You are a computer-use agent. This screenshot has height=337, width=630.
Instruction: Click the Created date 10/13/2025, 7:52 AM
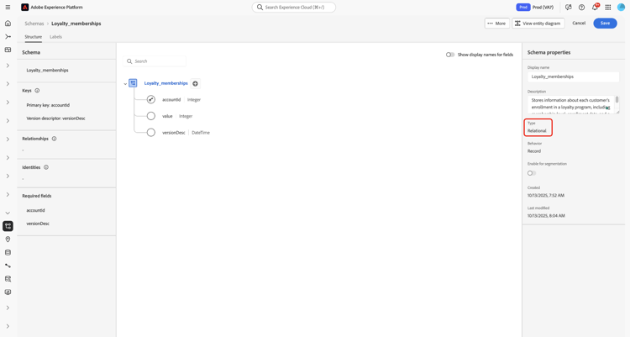[546, 196]
